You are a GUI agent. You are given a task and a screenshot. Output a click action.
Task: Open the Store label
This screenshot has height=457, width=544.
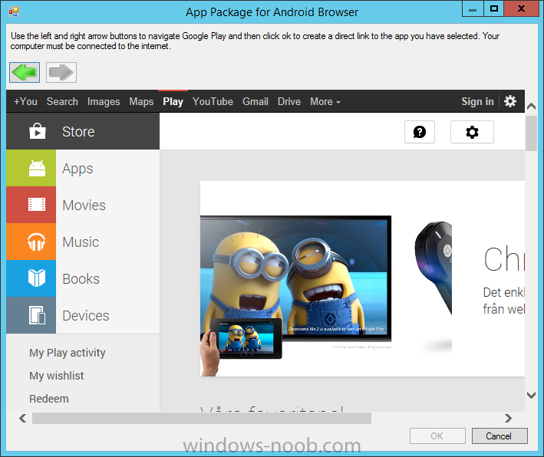pyautogui.click(x=78, y=132)
